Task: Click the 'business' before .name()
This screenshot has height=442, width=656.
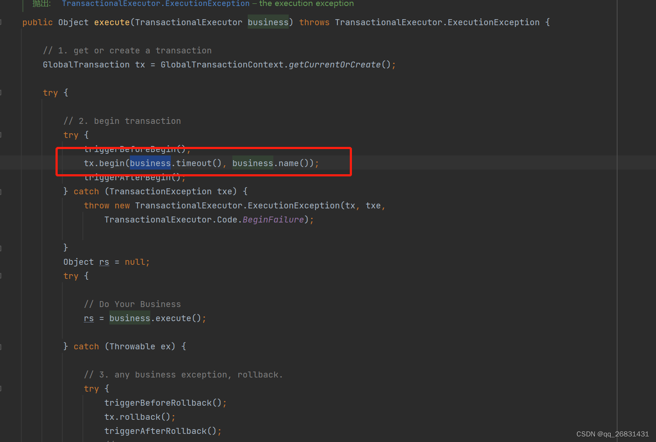Action: pos(253,163)
